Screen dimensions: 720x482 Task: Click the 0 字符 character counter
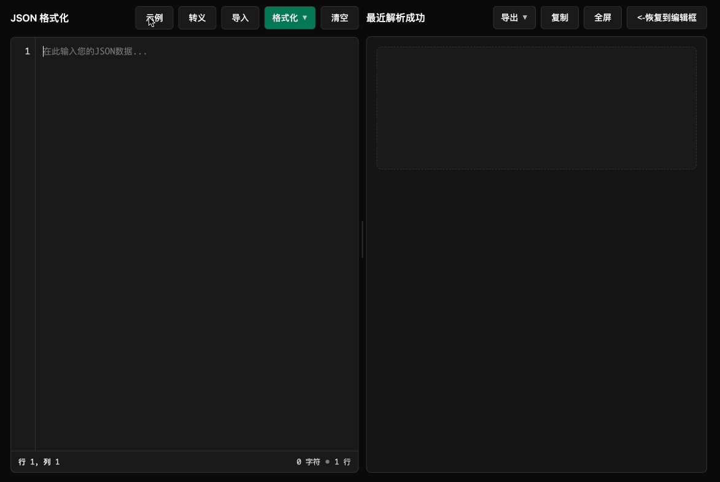(x=308, y=461)
